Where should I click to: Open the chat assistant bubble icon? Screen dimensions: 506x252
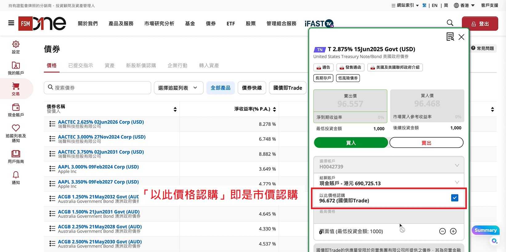(x=495, y=241)
